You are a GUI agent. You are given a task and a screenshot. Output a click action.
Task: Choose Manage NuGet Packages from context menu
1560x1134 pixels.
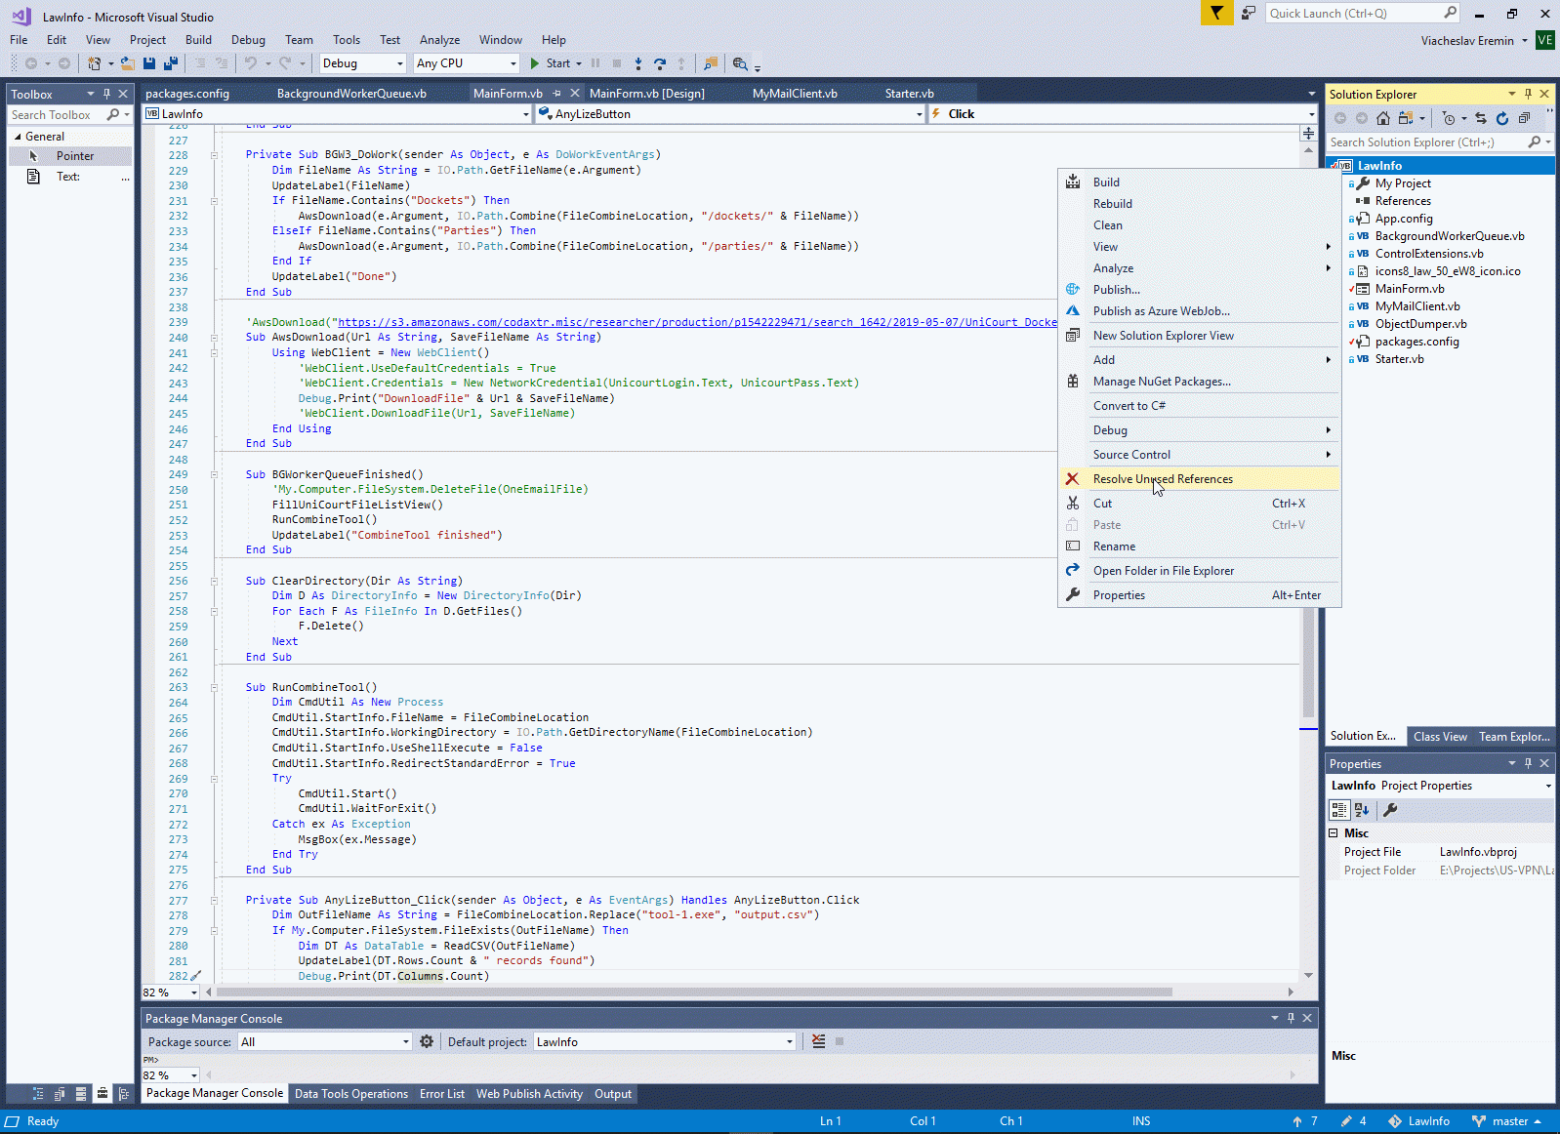(1162, 382)
